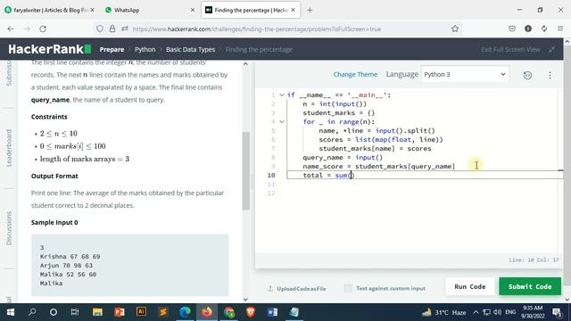The image size is (571, 321).
Task: Click the Run Code button
Action: pos(470,286)
